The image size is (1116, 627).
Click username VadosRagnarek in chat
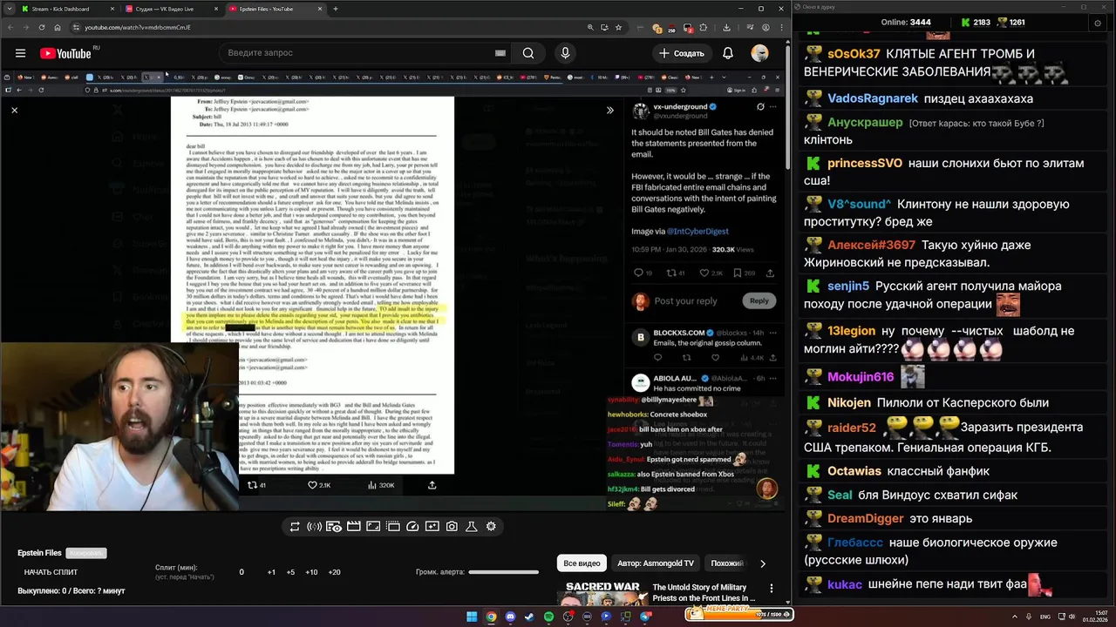873,98
